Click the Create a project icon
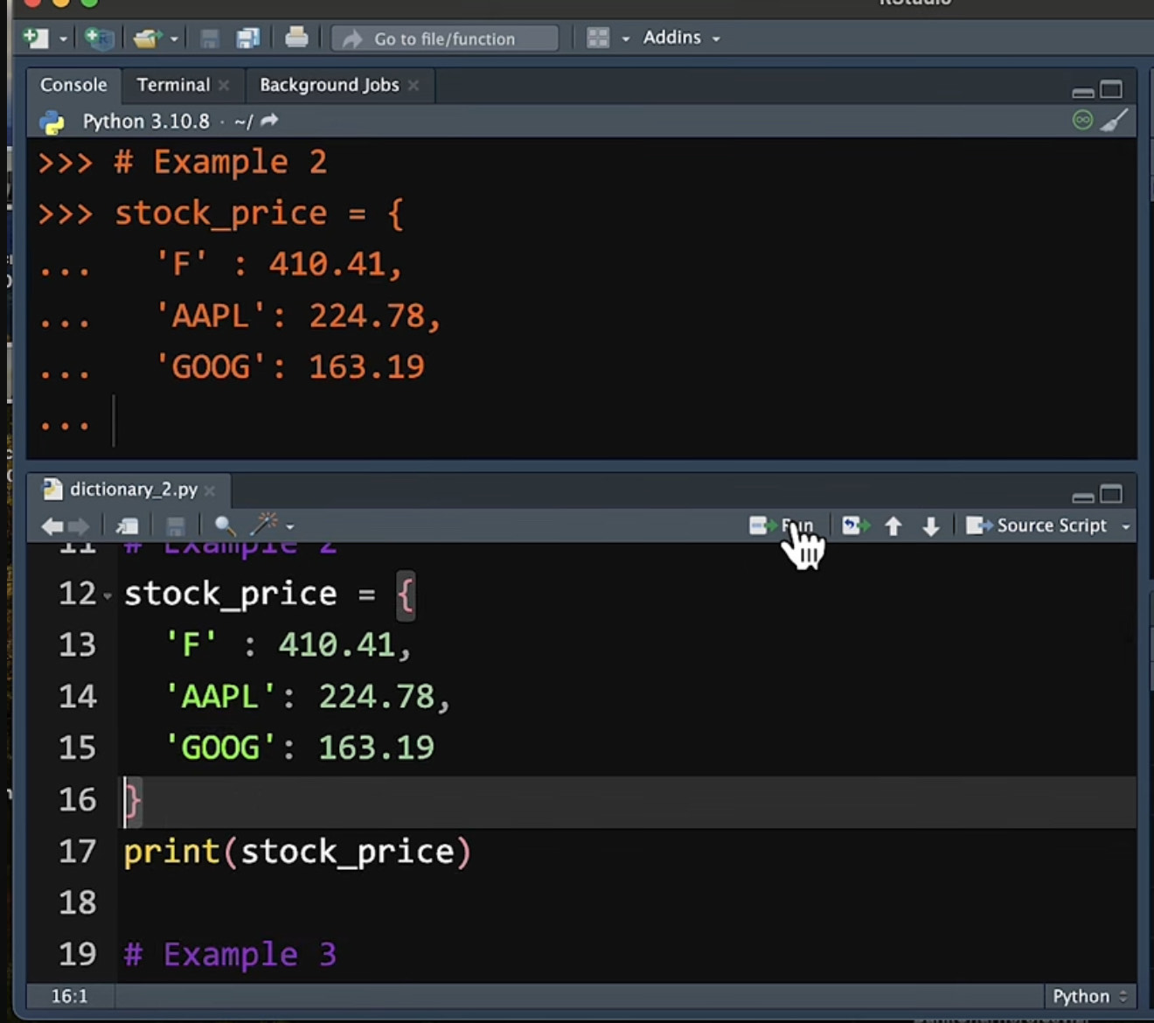 pos(99,38)
